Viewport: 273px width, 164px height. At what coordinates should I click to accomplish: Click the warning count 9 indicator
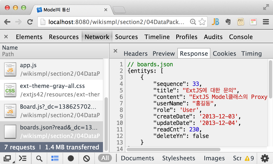249,158
